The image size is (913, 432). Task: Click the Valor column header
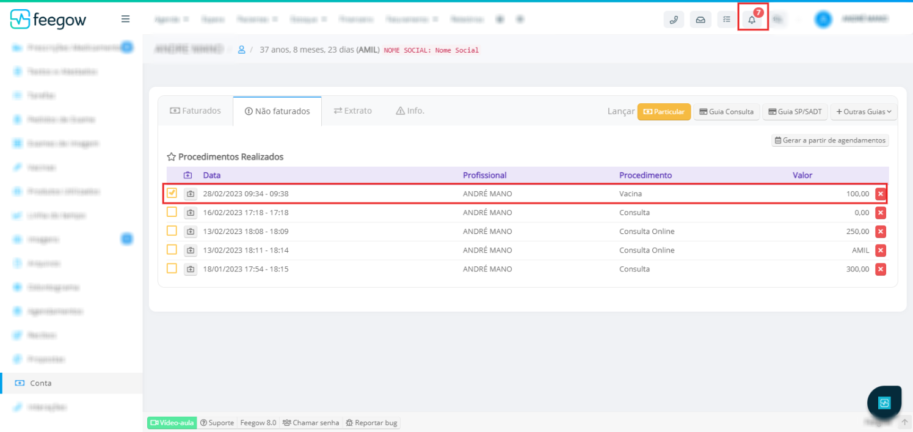coord(802,175)
